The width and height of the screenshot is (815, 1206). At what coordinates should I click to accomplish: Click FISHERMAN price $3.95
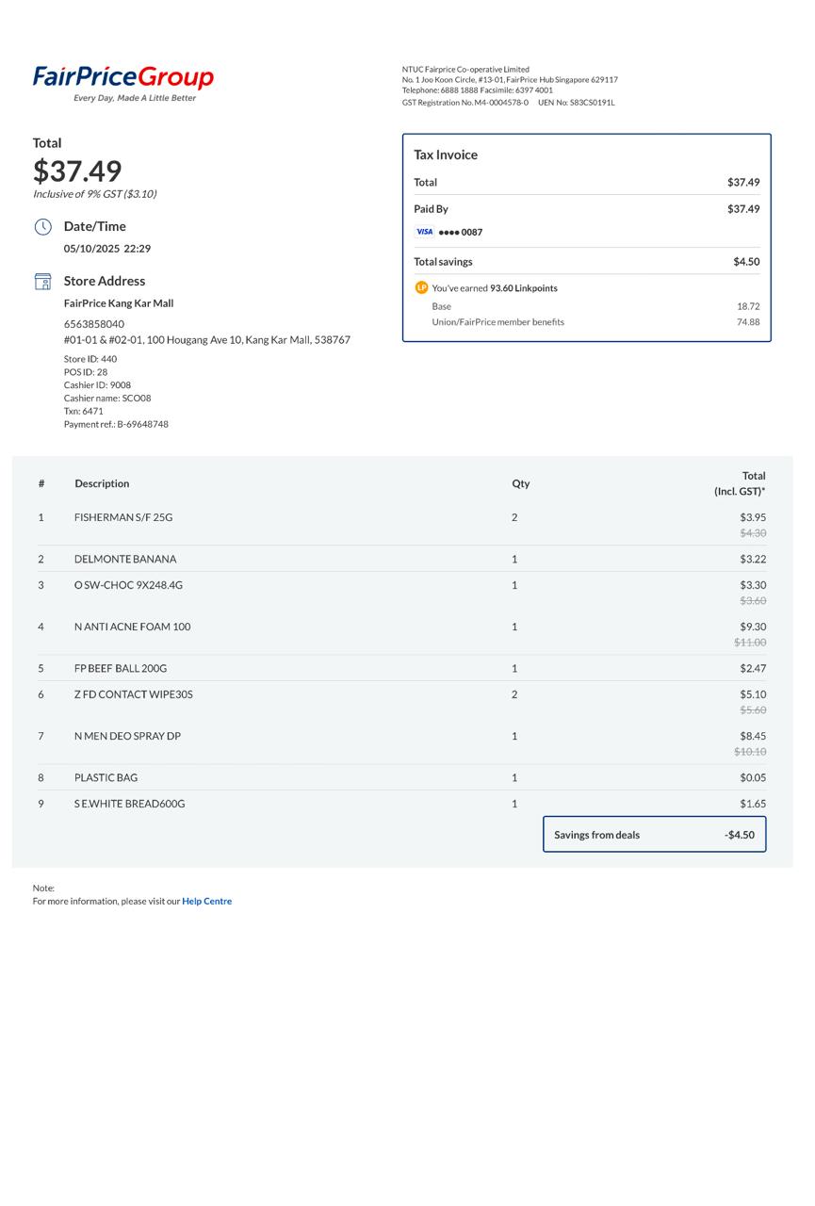coord(753,517)
